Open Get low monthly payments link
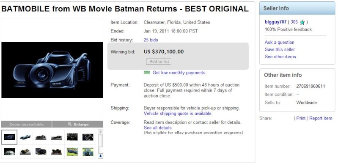The width and height of the screenshot is (338, 163). pyautogui.click(x=179, y=73)
